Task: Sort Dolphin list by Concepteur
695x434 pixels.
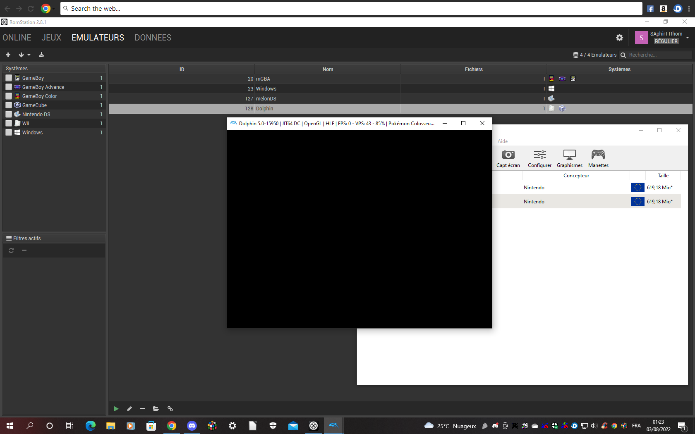Action: click(576, 176)
